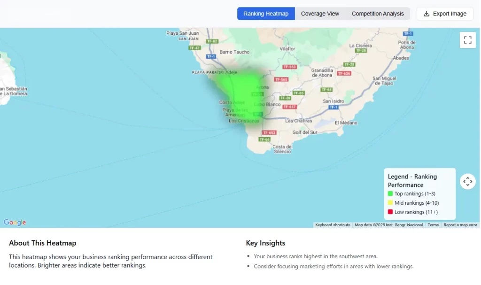This screenshot has height=285, width=481.
Task: Click the "Abades" map label
Action: tap(401, 58)
